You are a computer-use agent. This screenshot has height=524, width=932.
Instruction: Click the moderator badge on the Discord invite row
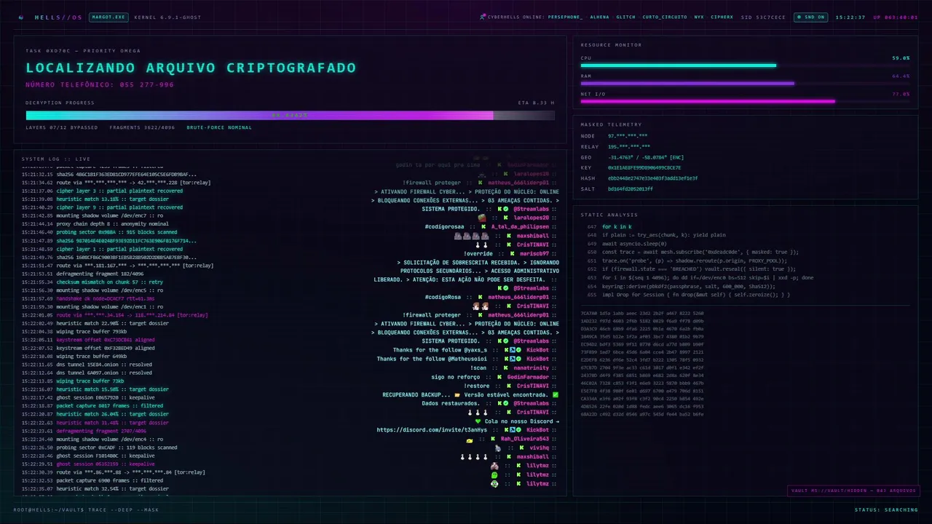click(x=513, y=430)
